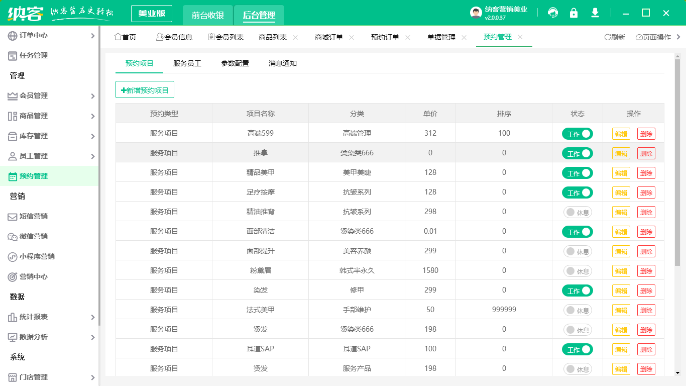Click the 美业版 version button
The width and height of the screenshot is (686, 386).
tap(152, 14)
